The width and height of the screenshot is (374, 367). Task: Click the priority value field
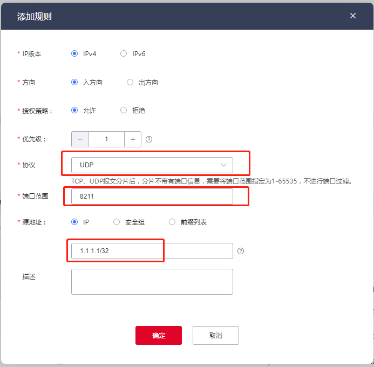pos(106,139)
